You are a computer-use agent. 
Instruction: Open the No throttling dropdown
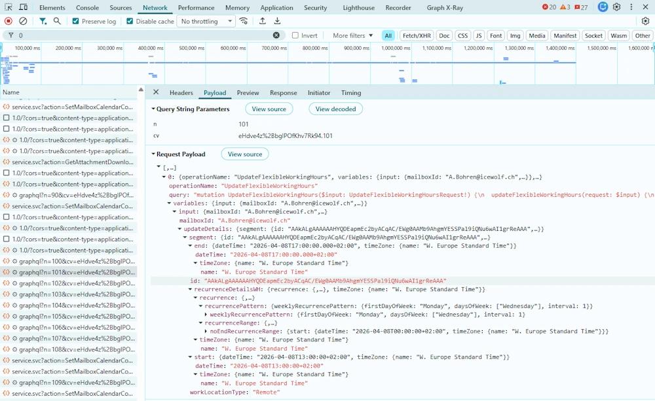coord(206,21)
